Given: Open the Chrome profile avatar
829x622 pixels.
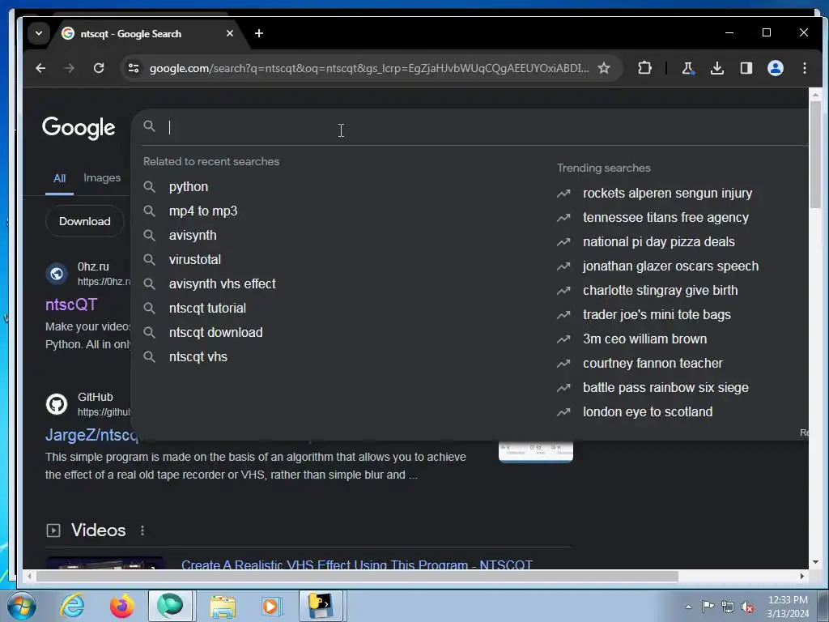Looking at the screenshot, I should [x=775, y=68].
